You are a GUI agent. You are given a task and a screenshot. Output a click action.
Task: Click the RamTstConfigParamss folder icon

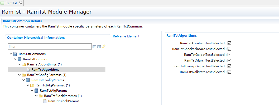pyautogui.click(x=24, y=75)
